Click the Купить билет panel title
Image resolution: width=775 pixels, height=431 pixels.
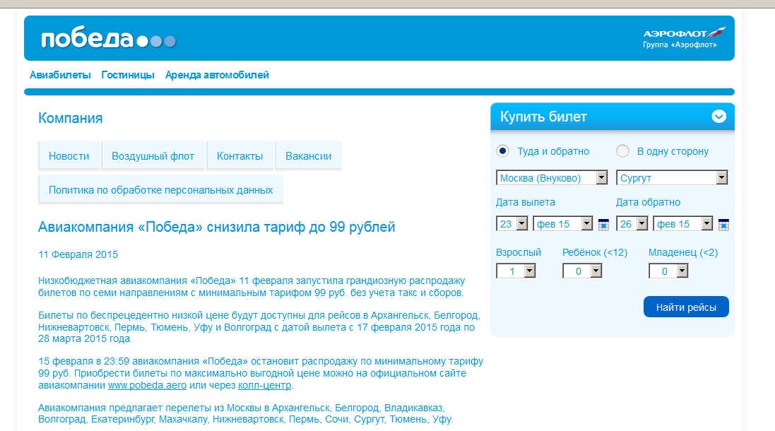pyautogui.click(x=543, y=117)
